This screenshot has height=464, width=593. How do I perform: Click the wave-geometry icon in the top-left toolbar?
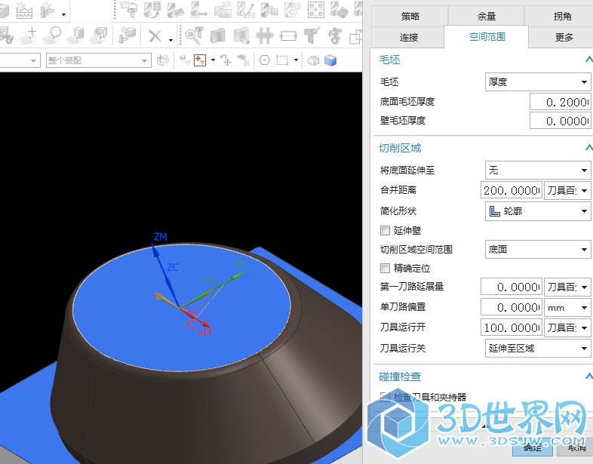pos(24,11)
